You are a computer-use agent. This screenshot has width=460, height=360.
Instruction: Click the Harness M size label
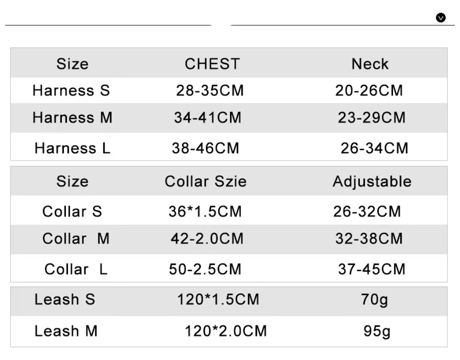72,118
